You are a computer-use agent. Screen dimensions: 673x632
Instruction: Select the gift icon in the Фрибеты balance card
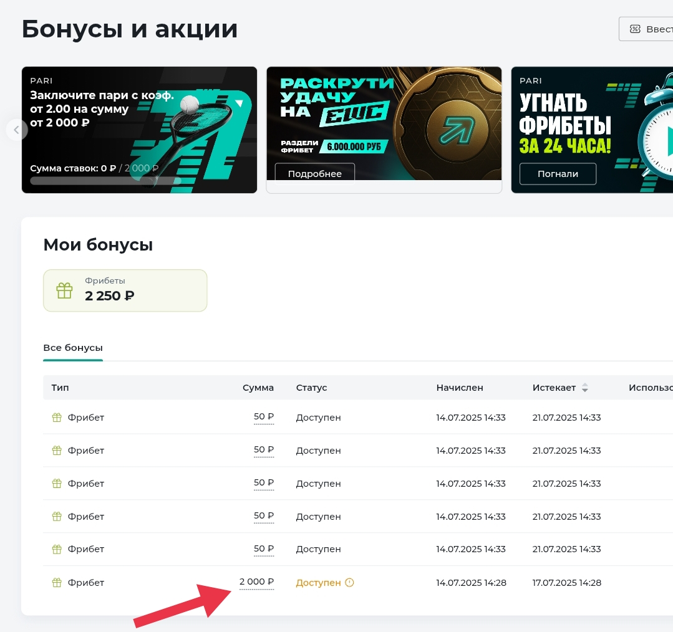64,290
